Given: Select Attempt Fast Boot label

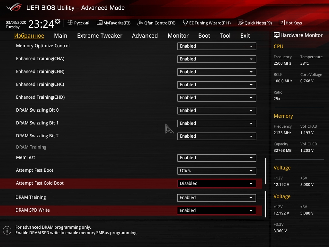Looking at the screenshot, I should pyautogui.click(x=35, y=170).
